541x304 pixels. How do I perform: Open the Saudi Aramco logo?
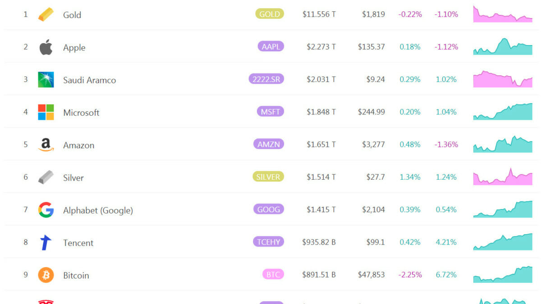click(46, 80)
